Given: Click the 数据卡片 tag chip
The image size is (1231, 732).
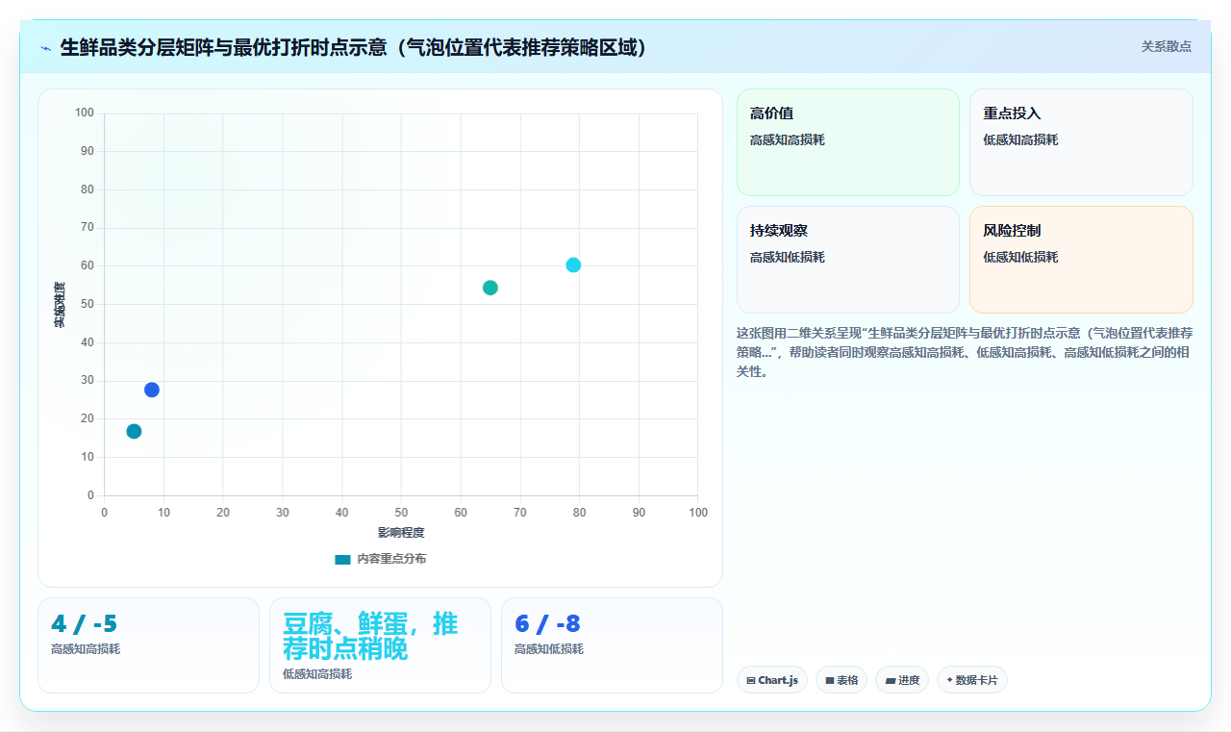Looking at the screenshot, I should click(x=971, y=680).
